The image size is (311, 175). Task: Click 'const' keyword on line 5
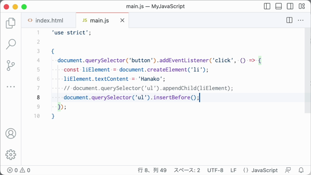coord(71,70)
